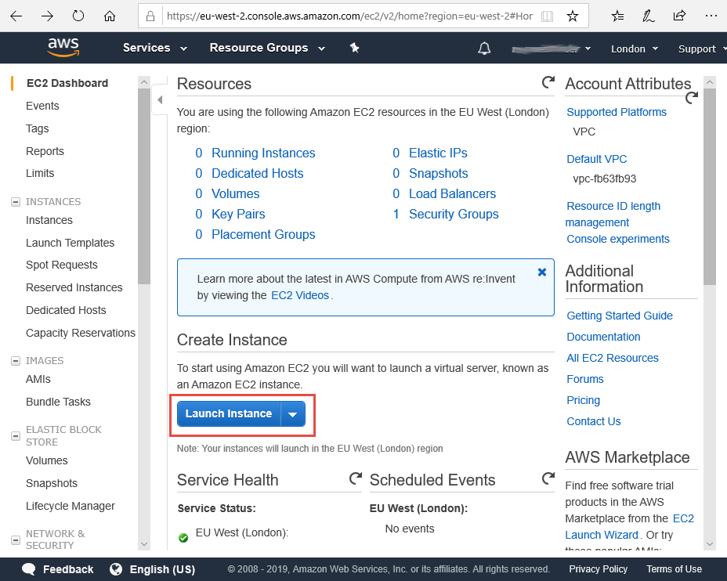Open the browser favorites hub
The width and height of the screenshot is (727, 581).
617,16
